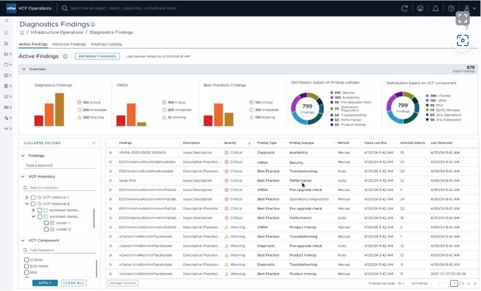This screenshot has height=291, width=481.
Task: Click the Severity column sort arrow
Action: click(249, 143)
